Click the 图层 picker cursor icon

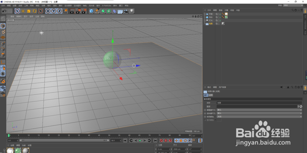point(301,106)
